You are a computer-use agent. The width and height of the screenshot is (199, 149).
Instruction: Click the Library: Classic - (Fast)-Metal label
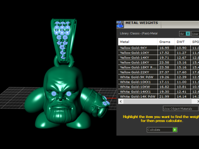coord(139,34)
